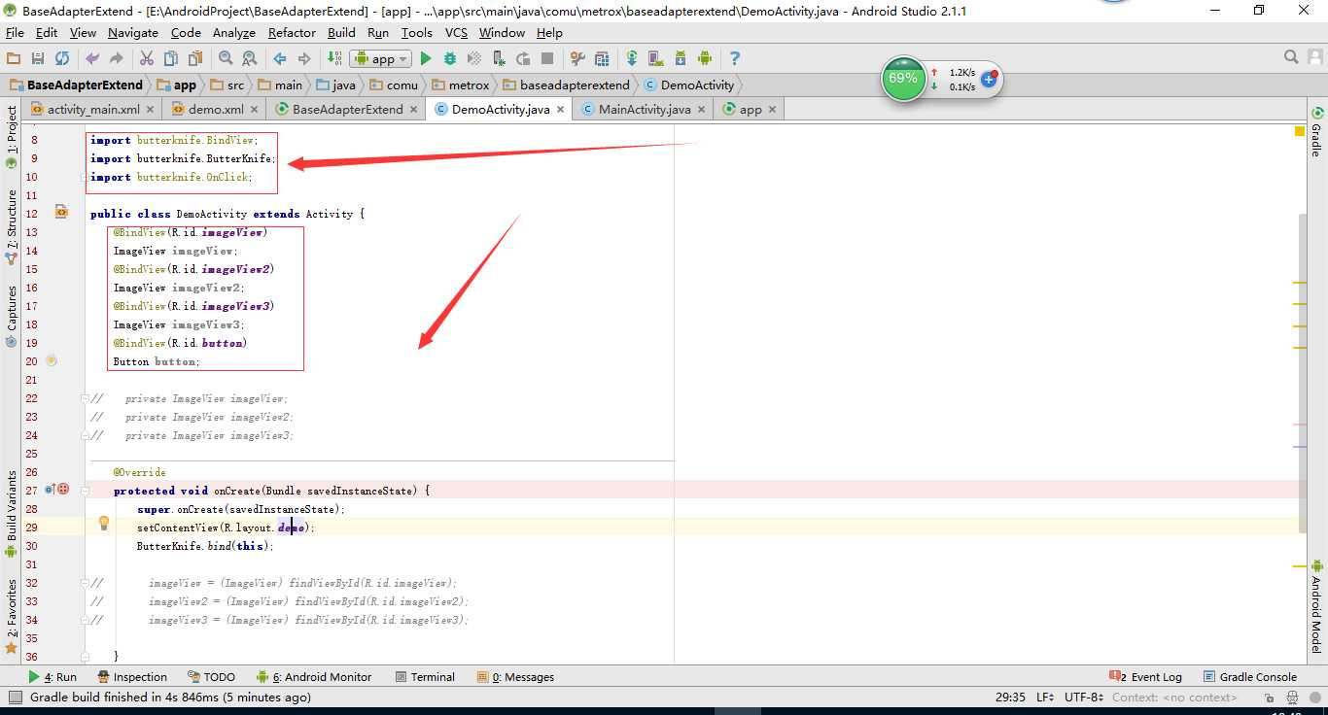Synchronize project using the refresh icon
Screen dimensions: 1328x715
point(62,59)
